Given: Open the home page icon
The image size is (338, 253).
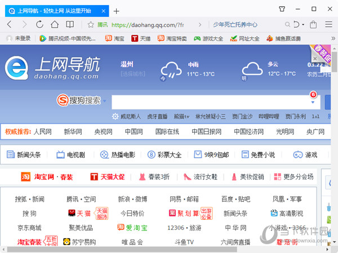Looking at the screenshot, I should click(55, 25).
